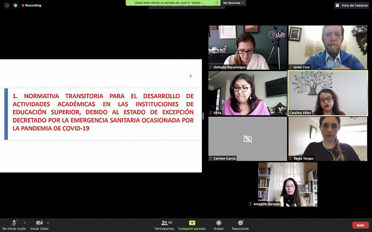Viewport: 372px width, 232px height.
Task: Turn on camera with Iniciar Video
Action: [40, 223]
